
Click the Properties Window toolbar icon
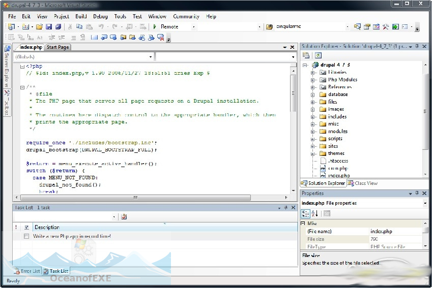coord(367,27)
